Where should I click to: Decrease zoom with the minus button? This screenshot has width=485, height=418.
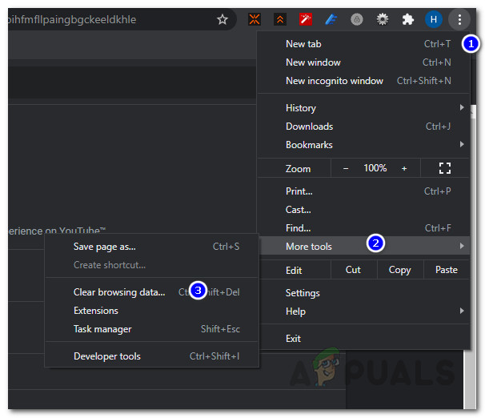[x=346, y=168]
